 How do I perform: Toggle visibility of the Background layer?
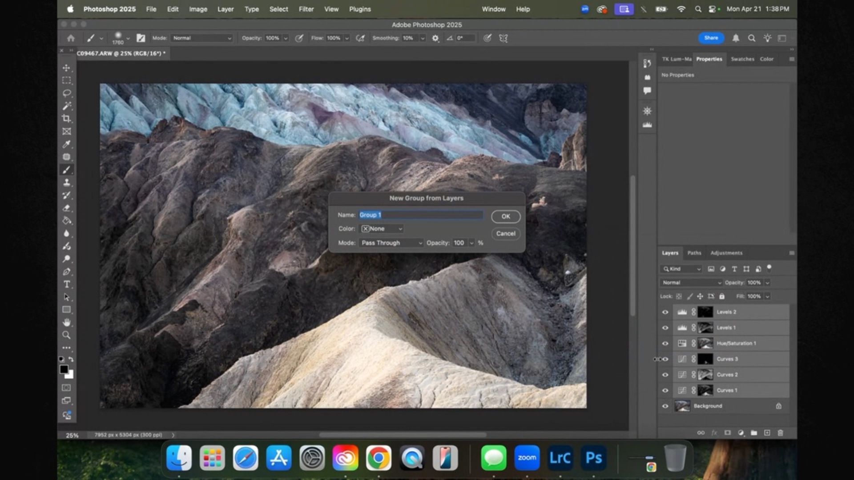[x=665, y=406]
